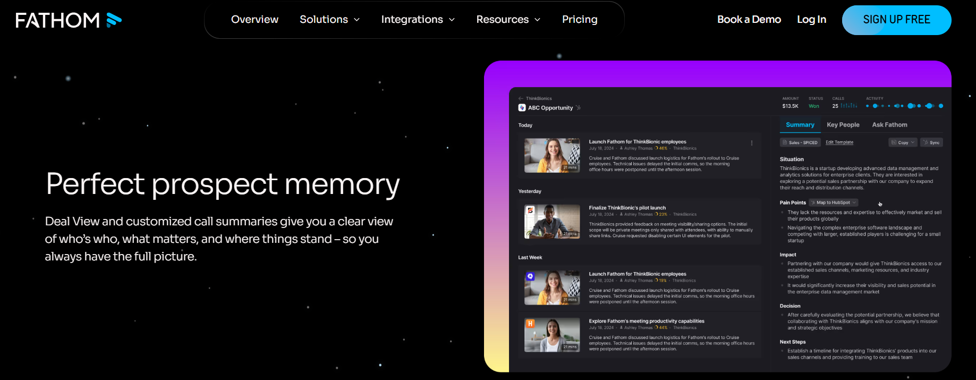Click the ABC Opportunity title
This screenshot has height=380, width=976.
point(550,108)
